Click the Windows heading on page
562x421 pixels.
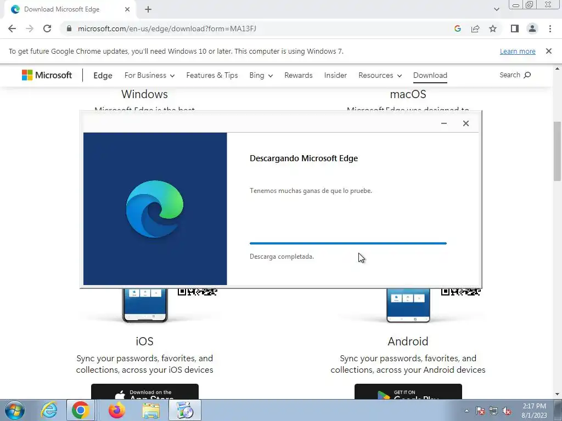144,94
